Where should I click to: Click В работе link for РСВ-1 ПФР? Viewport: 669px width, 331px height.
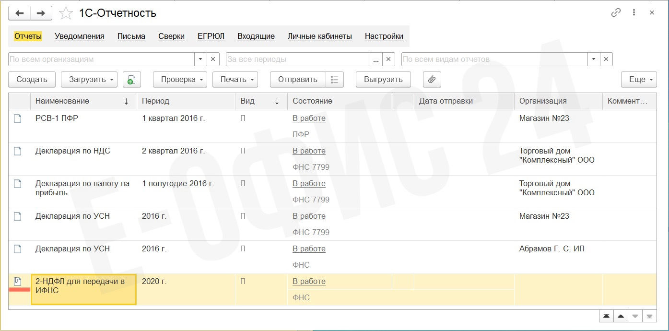tap(309, 118)
